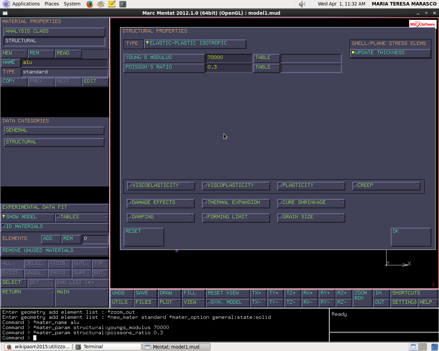Open the Experimental Data Fit menu
Screen dimensions: 439x351
click(55, 208)
